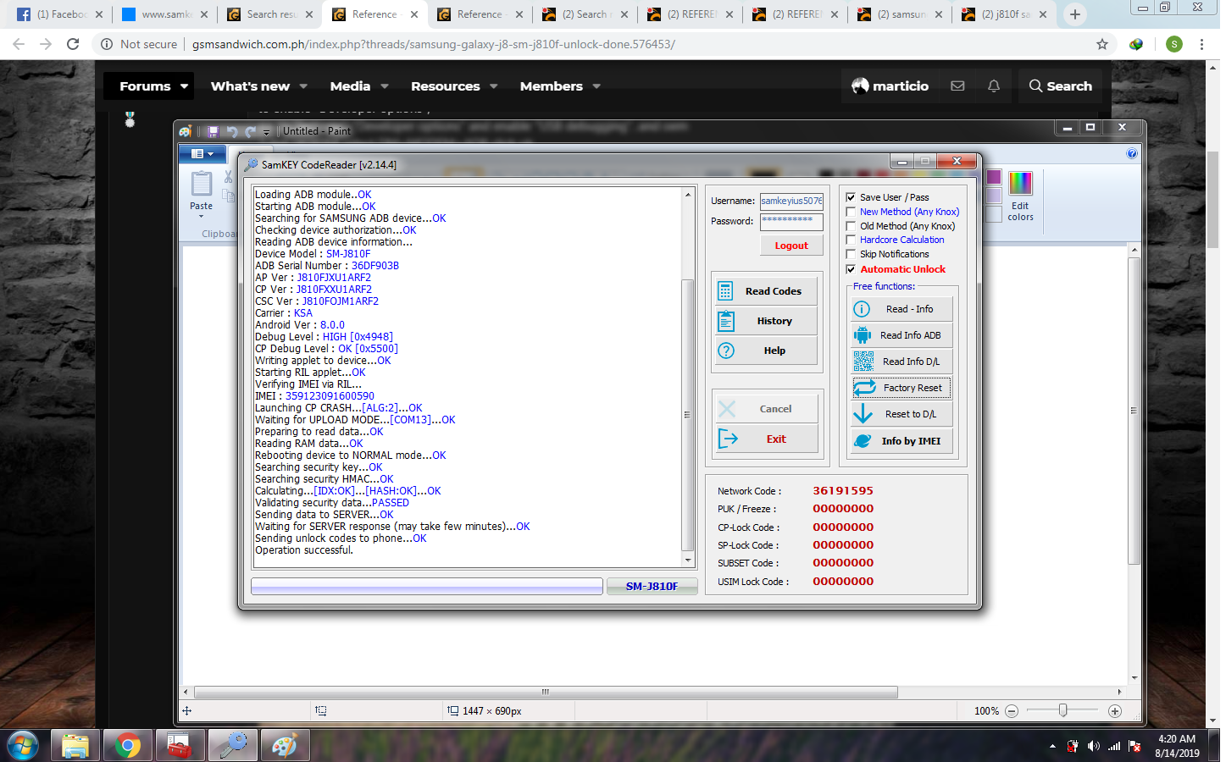This screenshot has width=1226, height=762.
Task: Open Paint's Customize Quick Access Toolbar dropdown
Action: click(x=266, y=132)
